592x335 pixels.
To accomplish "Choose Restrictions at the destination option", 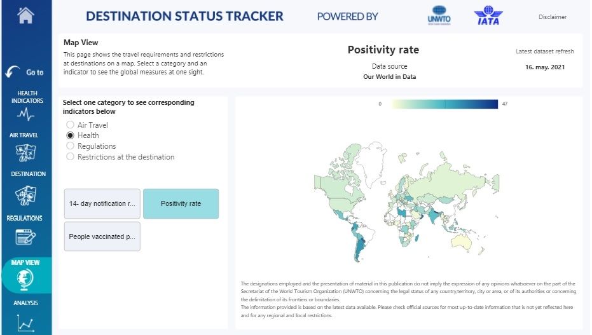I will 71,157.
